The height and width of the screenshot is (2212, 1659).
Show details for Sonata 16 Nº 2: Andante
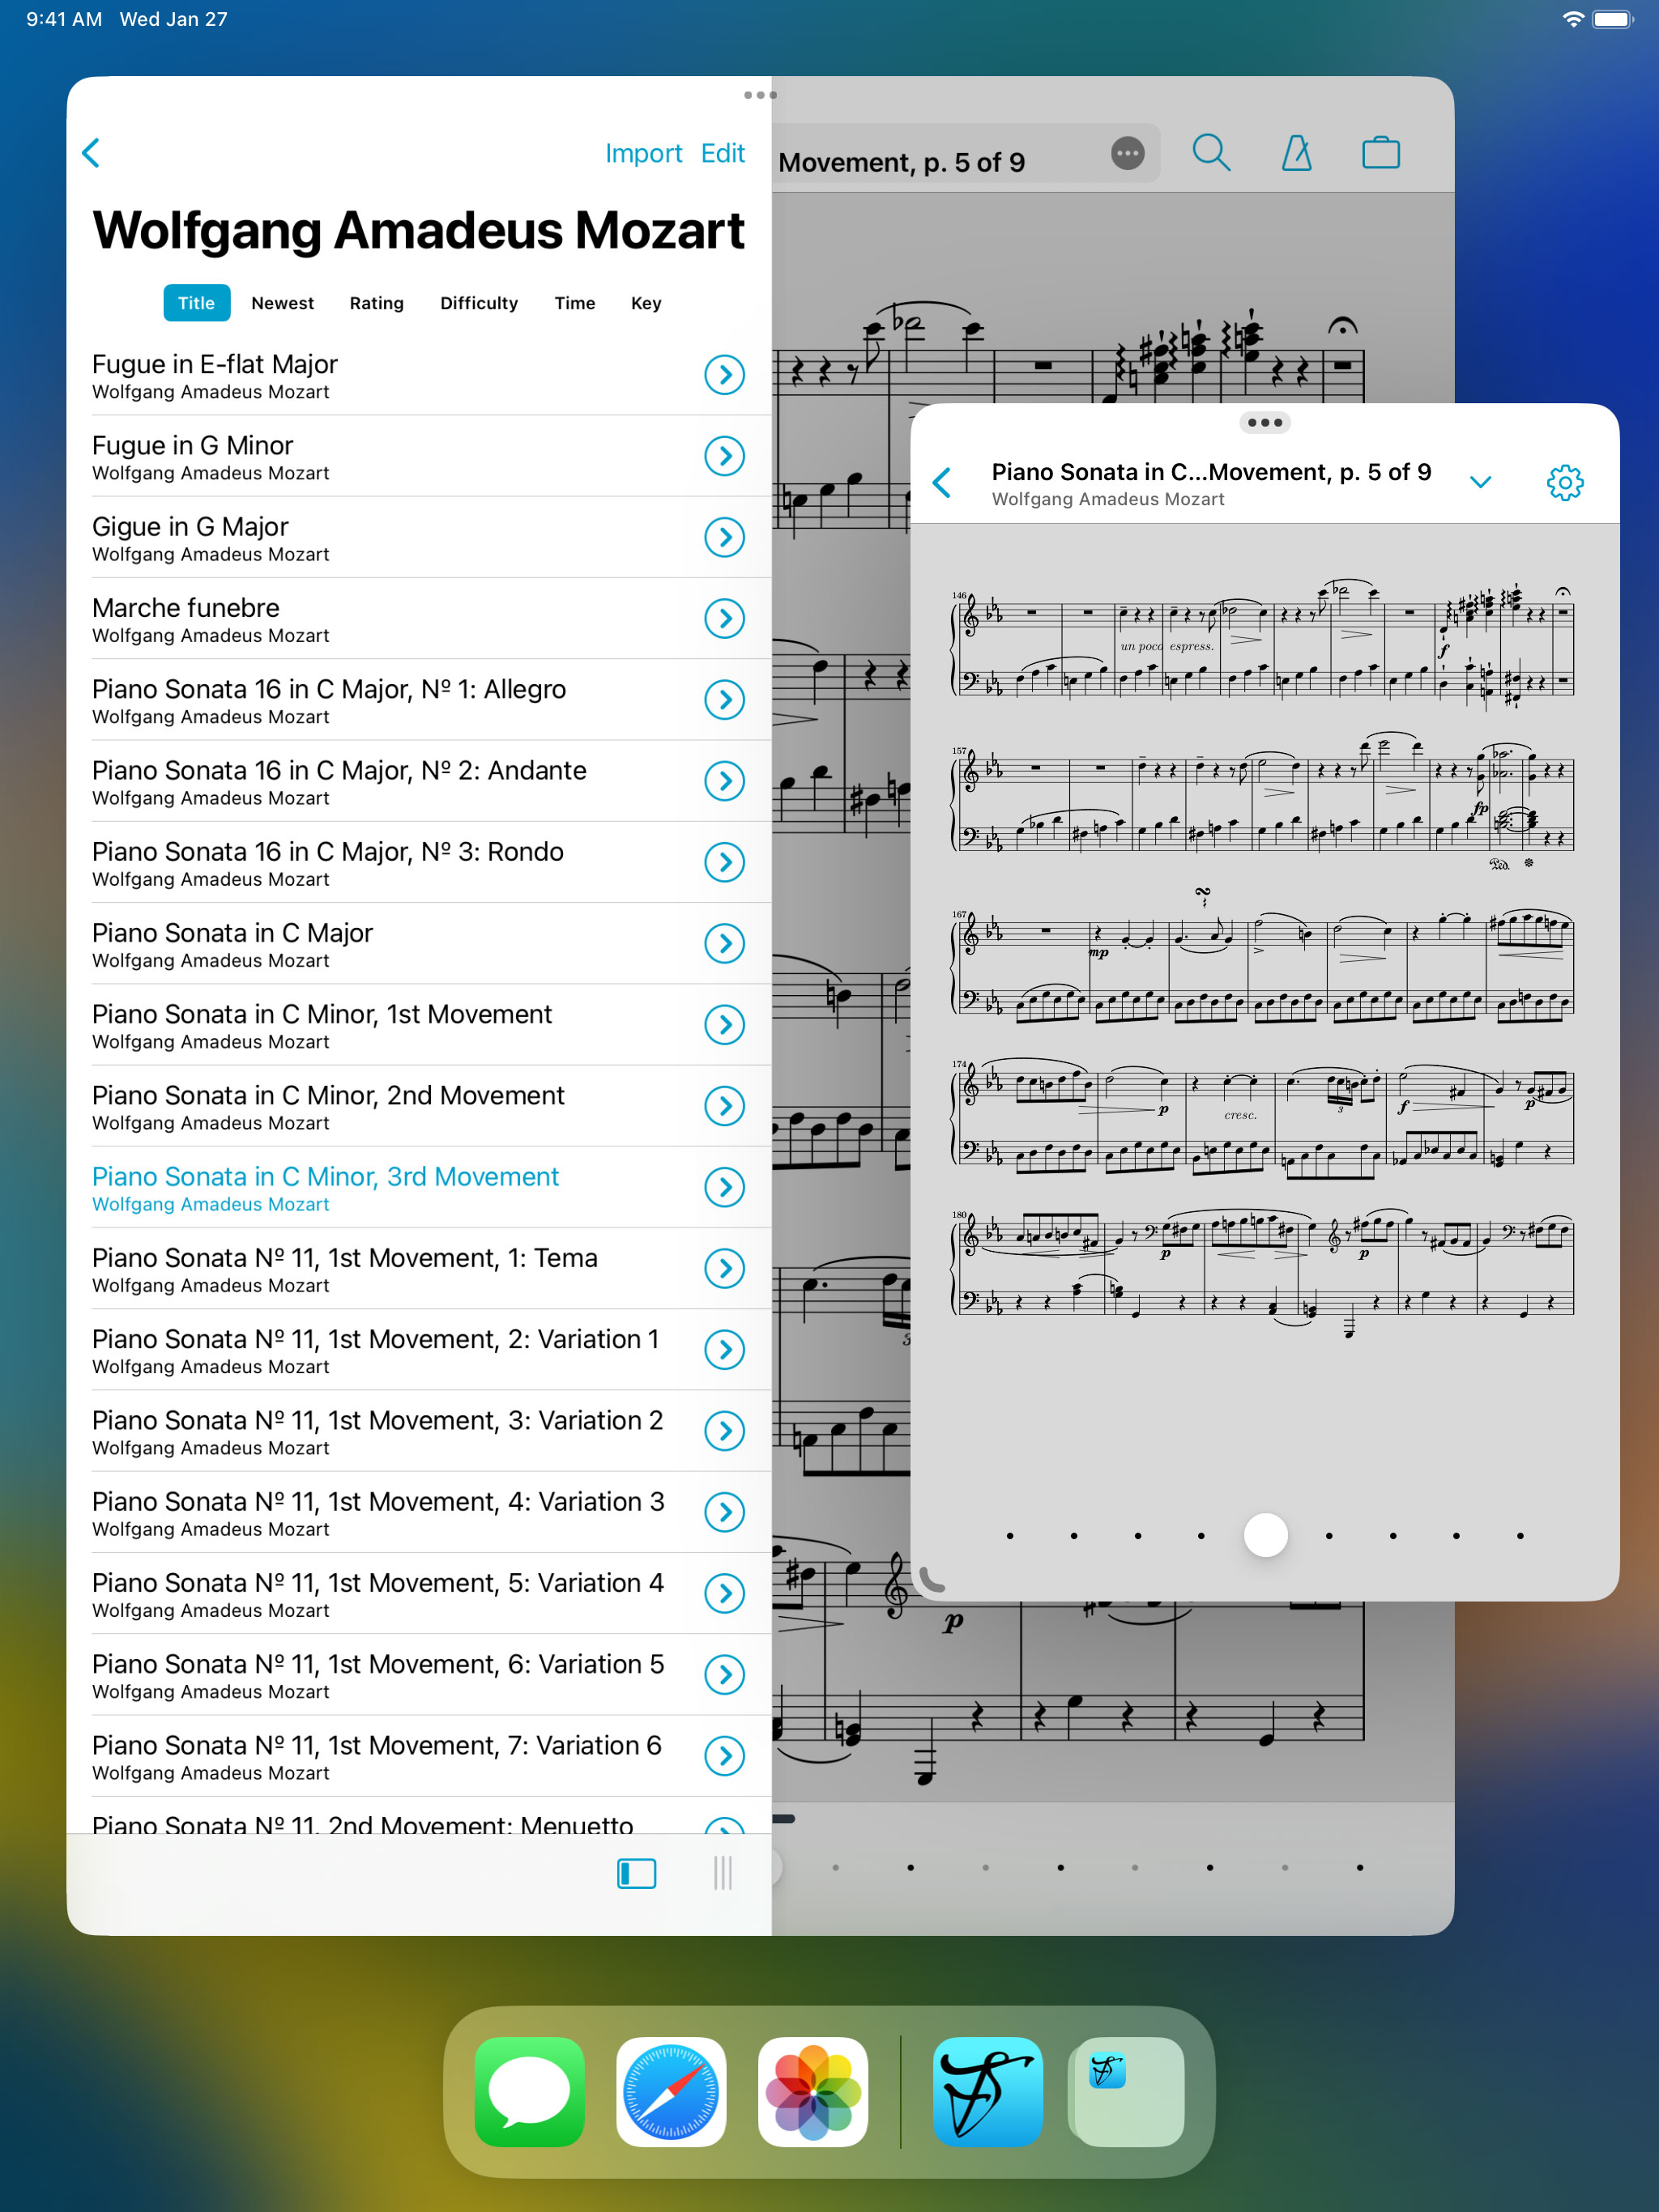tap(724, 781)
